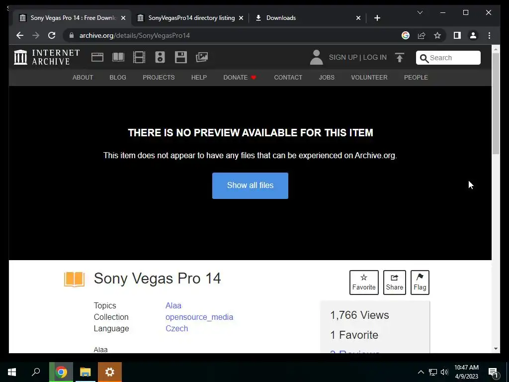This screenshot has width=509, height=382.
Task: Close the Sony Vegas Pro 14 tab
Action: pos(123,18)
